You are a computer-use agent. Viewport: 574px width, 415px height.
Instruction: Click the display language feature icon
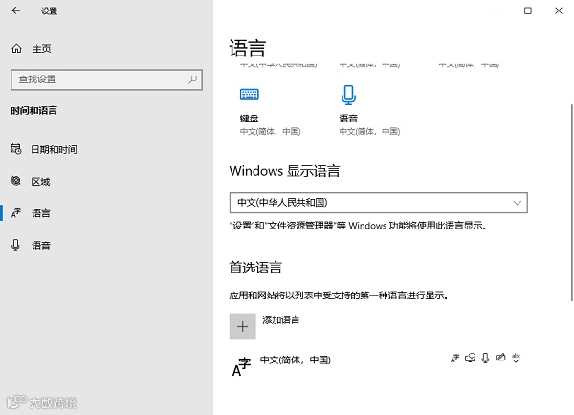(x=454, y=358)
